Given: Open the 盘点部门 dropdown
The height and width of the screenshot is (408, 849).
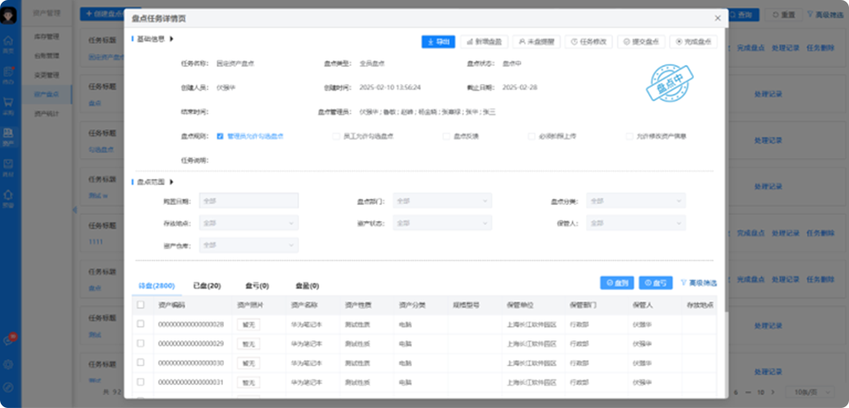Looking at the screenshot, I should [442, 201].
